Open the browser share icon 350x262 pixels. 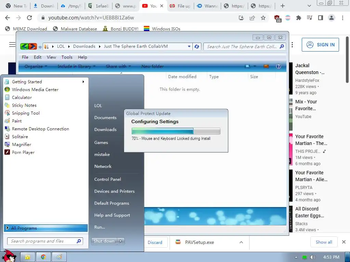(252, 18)
